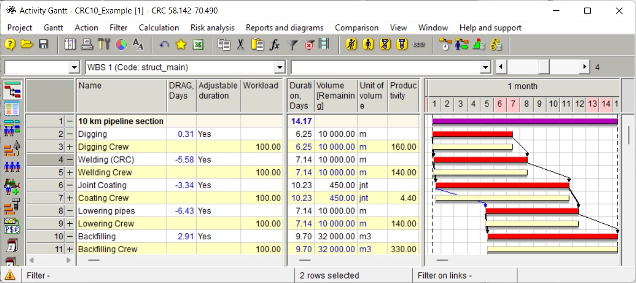636x283 pixels.
Task: Collapse the 10 km pipeline section row
Action: 71,121
